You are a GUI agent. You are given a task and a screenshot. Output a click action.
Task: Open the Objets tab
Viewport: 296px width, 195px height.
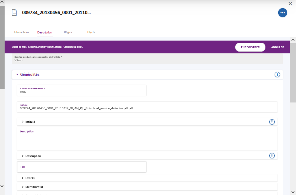(x=91, y=32)
